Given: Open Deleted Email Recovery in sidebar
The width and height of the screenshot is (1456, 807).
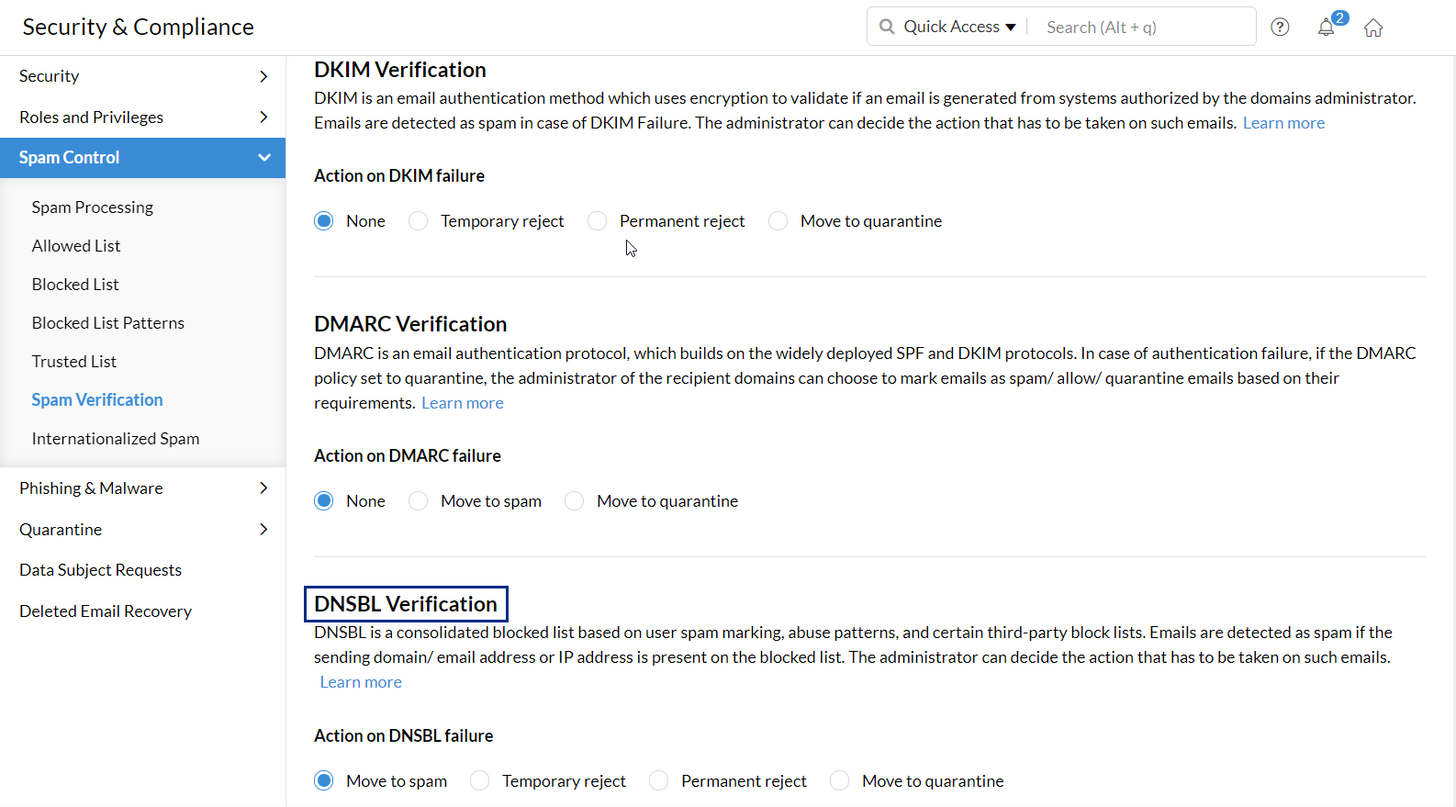Looking at the screenshot, I should 106,611.
